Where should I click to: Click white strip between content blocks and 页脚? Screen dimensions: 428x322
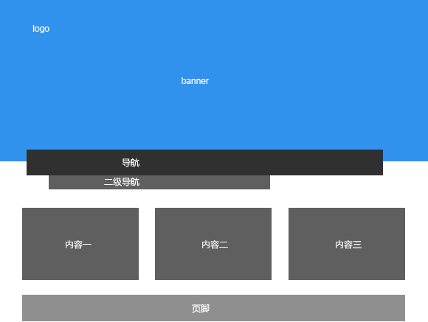213,287
